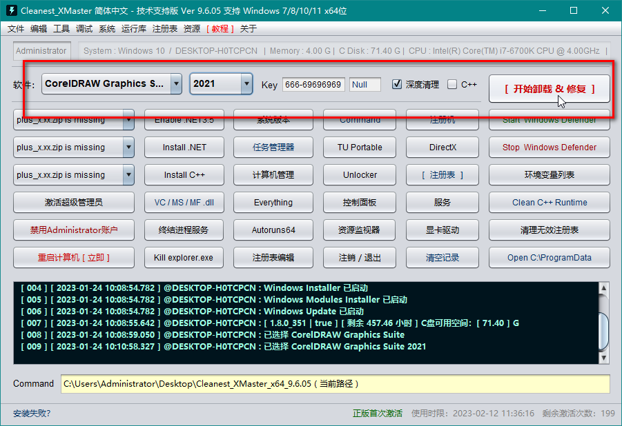Click Stop Windows Defender

click(550, 148)
